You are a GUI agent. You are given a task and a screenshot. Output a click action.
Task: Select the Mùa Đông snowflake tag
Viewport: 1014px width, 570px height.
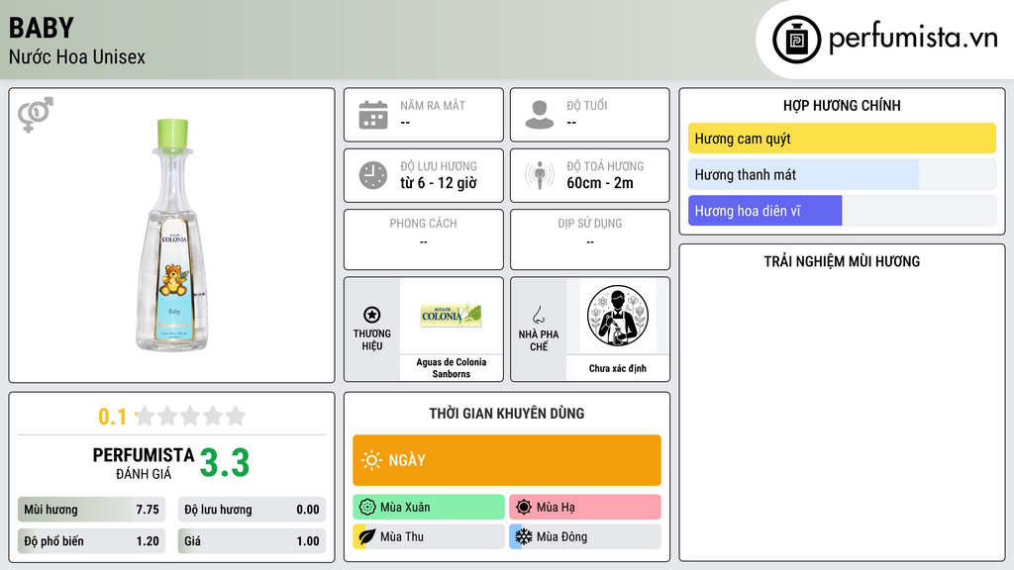coord(585,536)
